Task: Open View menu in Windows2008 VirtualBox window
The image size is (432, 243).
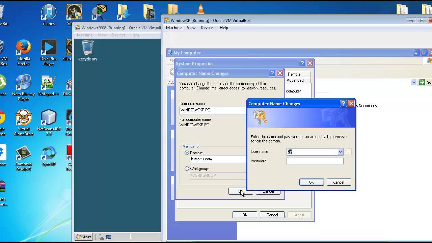Action: tap(102, 35)
